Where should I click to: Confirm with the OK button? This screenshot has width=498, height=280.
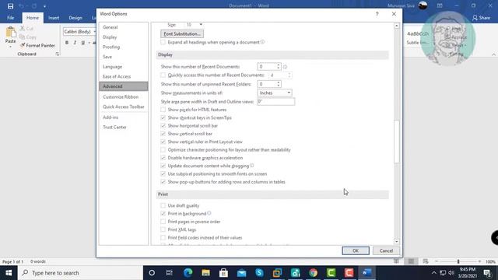point(356,250)
